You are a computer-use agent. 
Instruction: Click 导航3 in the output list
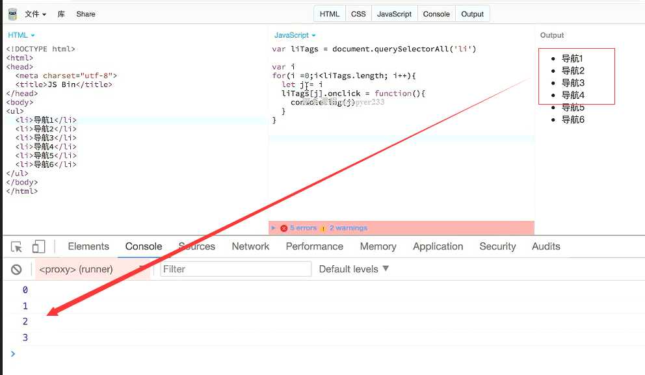(573, 83)
